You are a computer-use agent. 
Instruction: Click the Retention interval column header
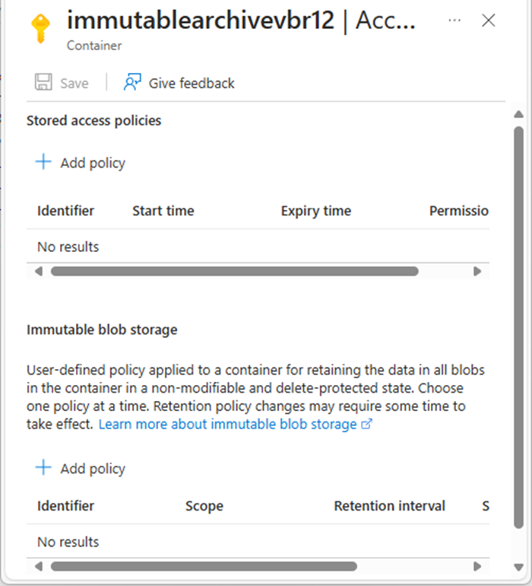tap(389, 506)
